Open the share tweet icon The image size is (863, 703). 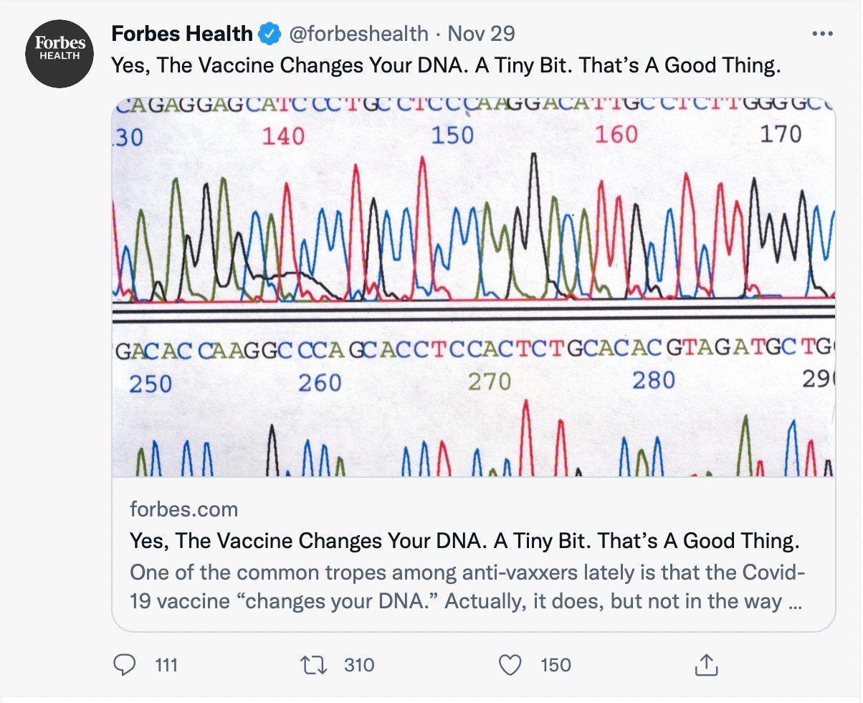705,665
